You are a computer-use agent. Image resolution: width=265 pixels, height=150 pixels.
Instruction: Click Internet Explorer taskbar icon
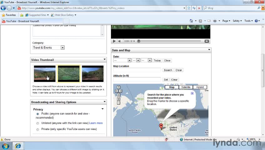(x=18, y=146)
